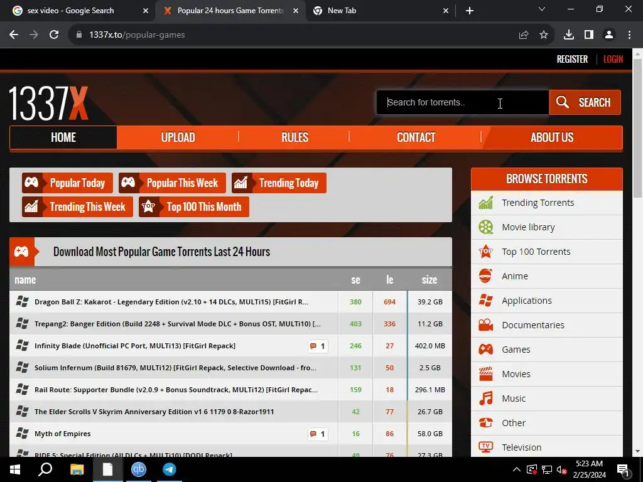643x482 pixels.
Task: Click the address bar URL
Action: (x=137, y=35)
